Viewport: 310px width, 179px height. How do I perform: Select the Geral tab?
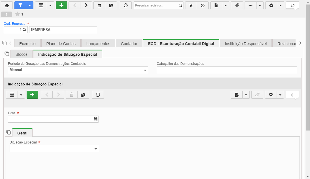[22, 133]
